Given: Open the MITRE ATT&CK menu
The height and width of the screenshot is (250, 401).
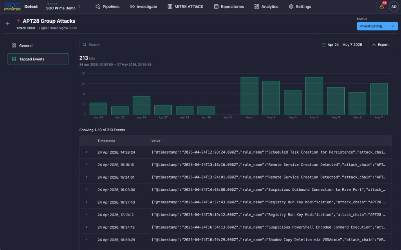Looking at the screenshot, I should [185, 7].
